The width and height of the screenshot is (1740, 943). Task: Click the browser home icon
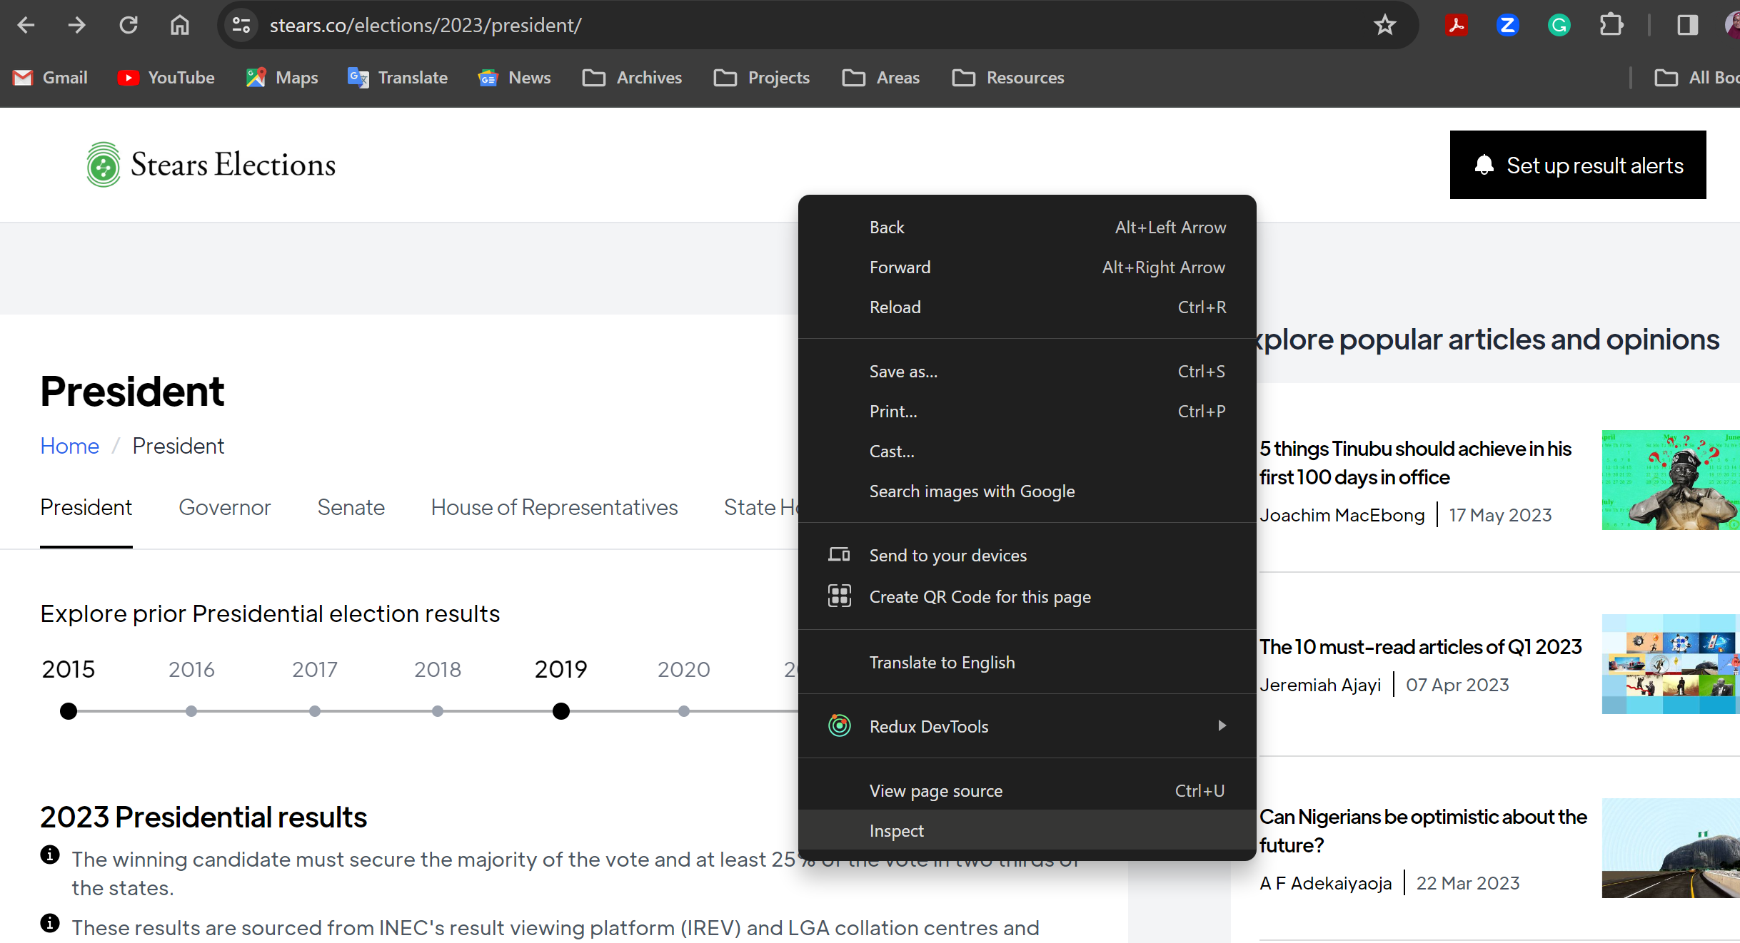coord(180,26)
